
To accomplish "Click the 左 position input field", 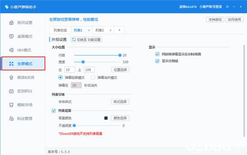I will [70, 70].
